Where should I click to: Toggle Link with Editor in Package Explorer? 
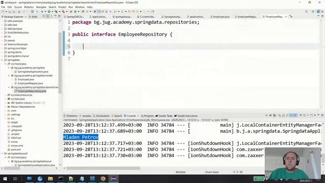[48, 16]
